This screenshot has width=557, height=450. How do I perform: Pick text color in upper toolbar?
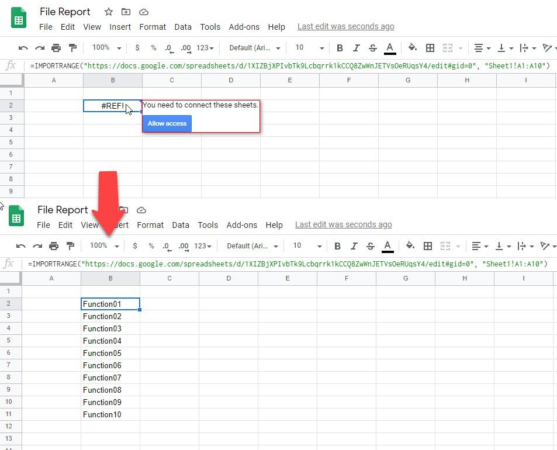coord(390,49)
